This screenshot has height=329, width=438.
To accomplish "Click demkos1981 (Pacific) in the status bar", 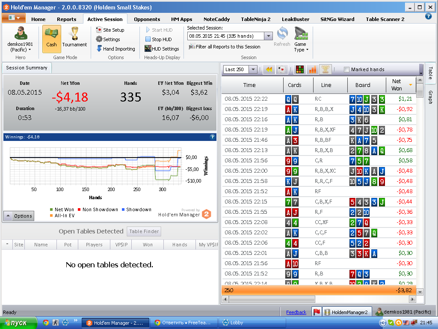I will 404,312.
